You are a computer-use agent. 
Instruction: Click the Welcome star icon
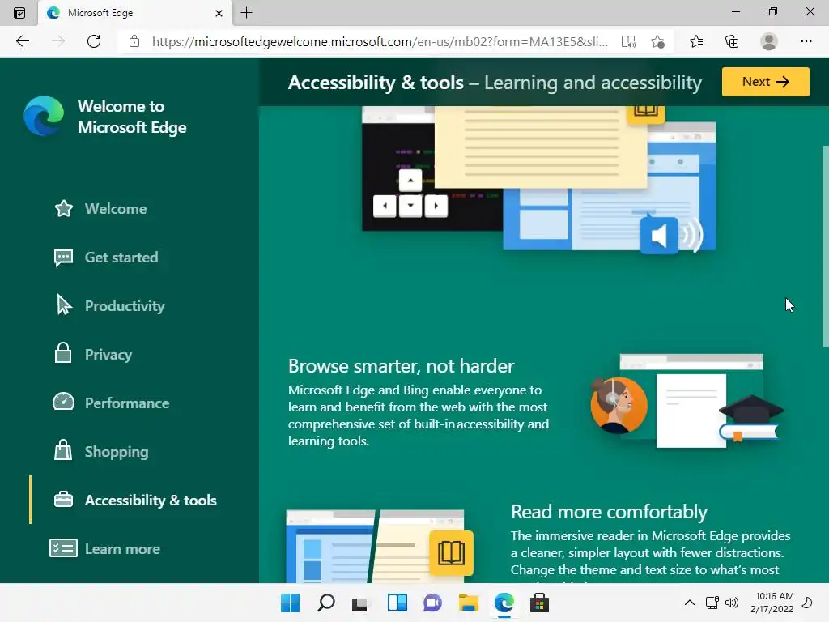click(63, 208)
